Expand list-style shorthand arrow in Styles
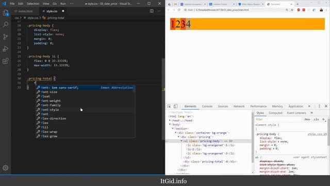This screenshot has height=186, width=330. click(278, 142)
